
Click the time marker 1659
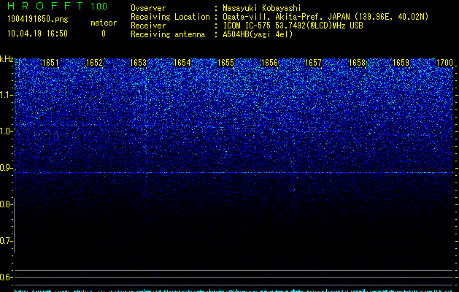tap(401, 63)
